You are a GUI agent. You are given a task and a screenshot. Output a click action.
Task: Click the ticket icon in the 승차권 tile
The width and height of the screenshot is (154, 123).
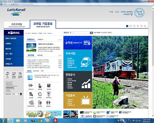(x=87, y=43)
